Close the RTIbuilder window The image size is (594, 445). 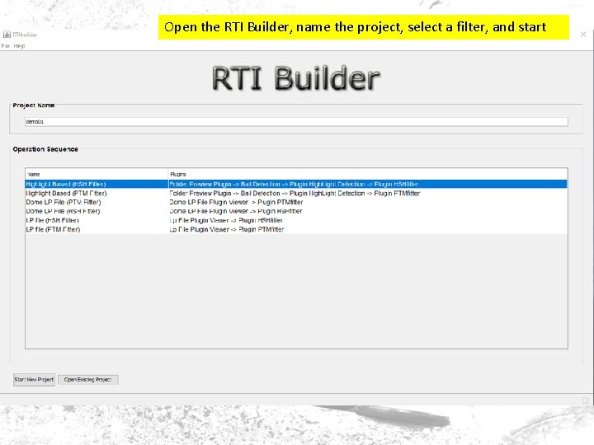point(583,35)
